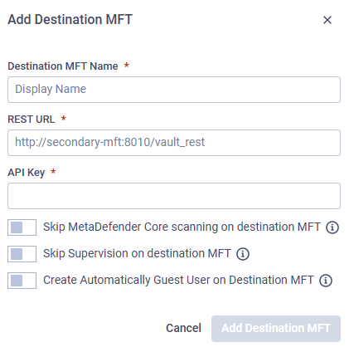349x347 pixels.
Task: View info icon for automatic Guest User creation
Action: tap(326, 281)
